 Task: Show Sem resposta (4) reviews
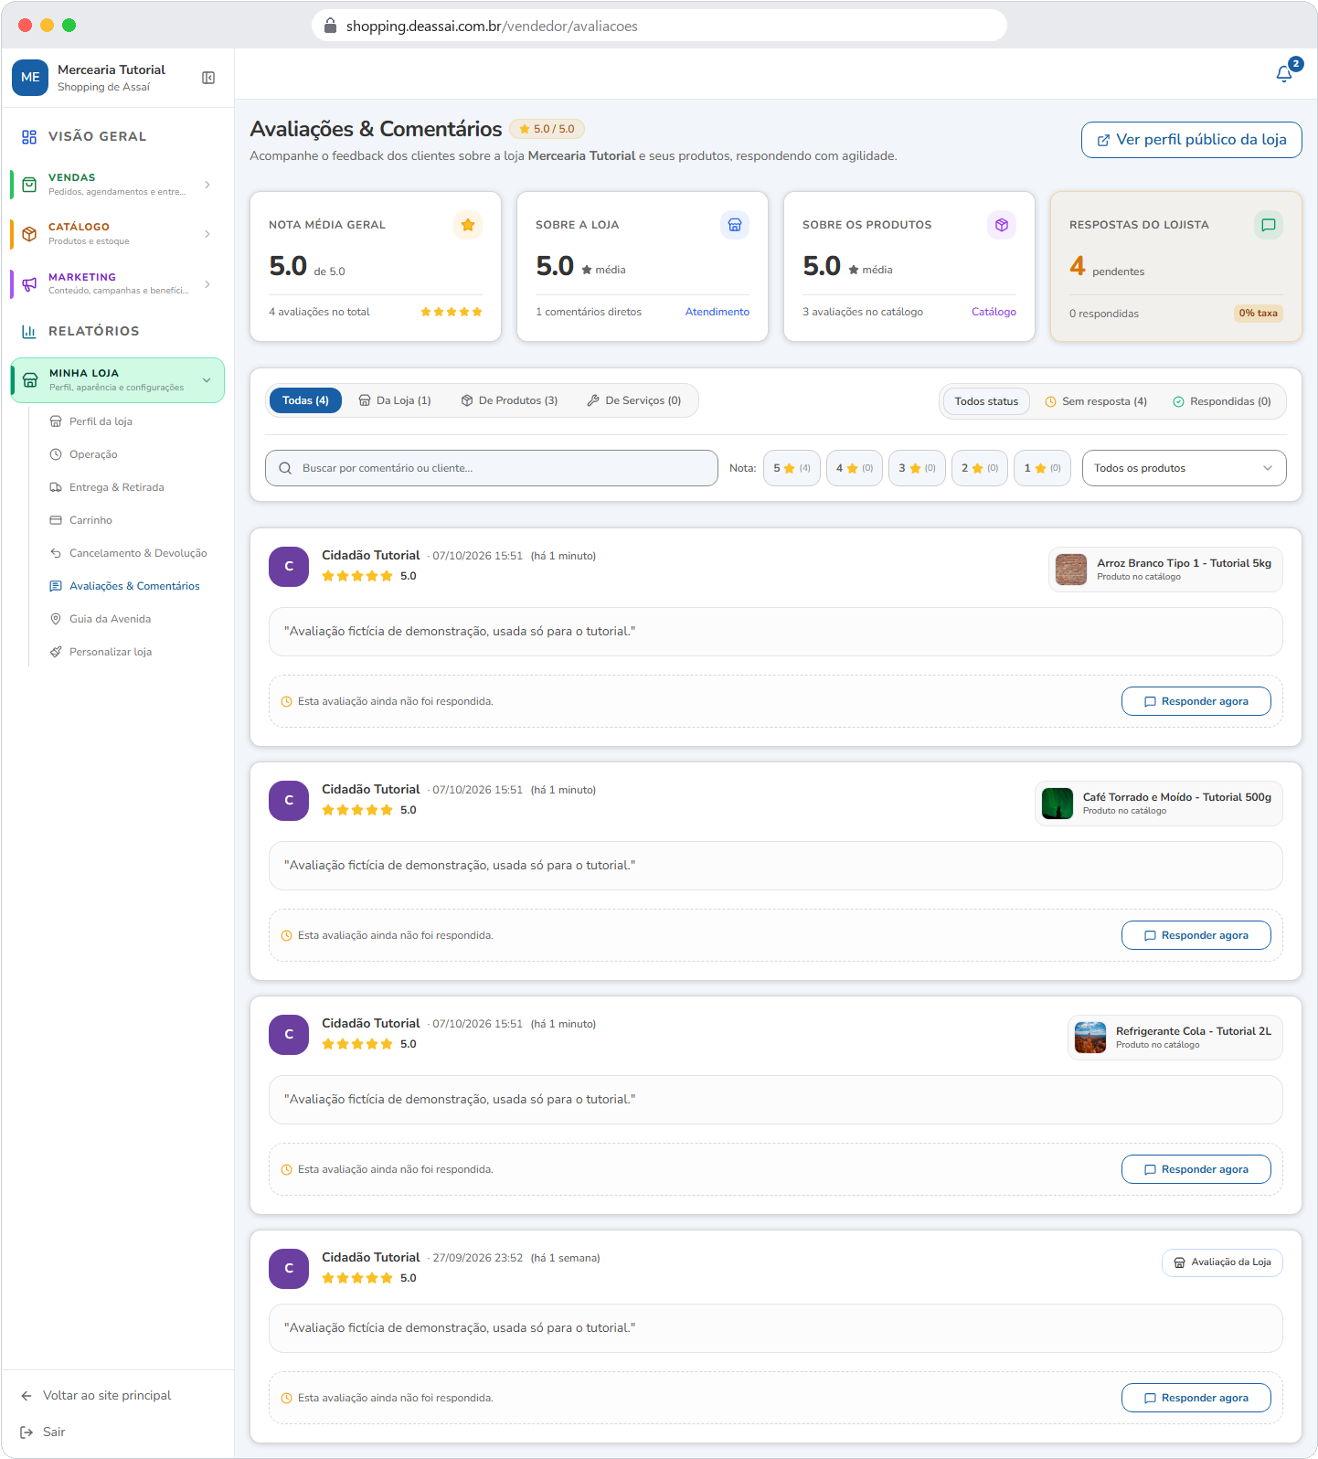point(1095,401)
